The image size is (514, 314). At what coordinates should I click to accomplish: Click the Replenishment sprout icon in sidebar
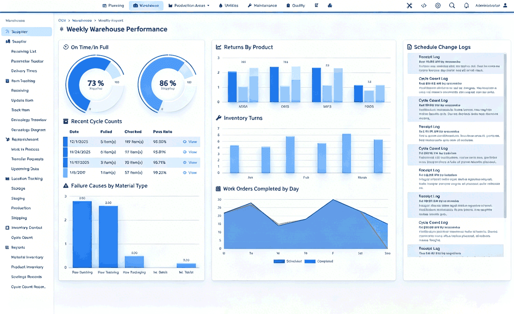pyautogui.click(x=7, y=140)
